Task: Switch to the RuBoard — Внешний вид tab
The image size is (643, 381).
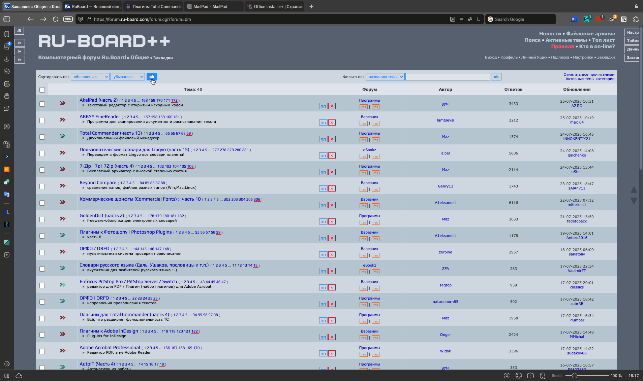Action: pyautogui.click(x=92, y=6)
